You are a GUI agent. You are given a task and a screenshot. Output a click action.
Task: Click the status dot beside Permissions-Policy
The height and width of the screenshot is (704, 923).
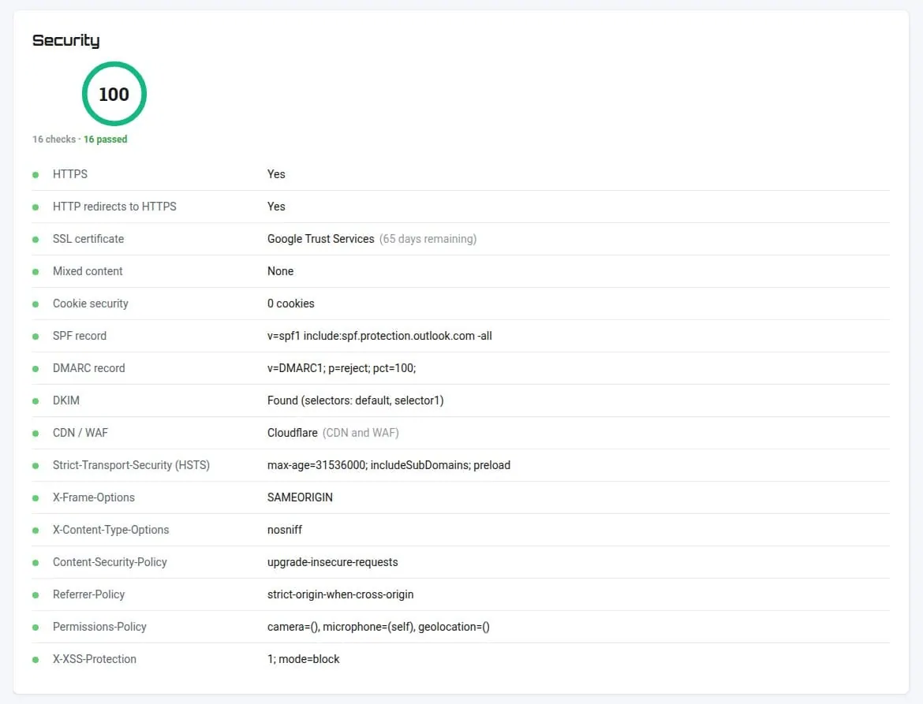click(35, 628)
